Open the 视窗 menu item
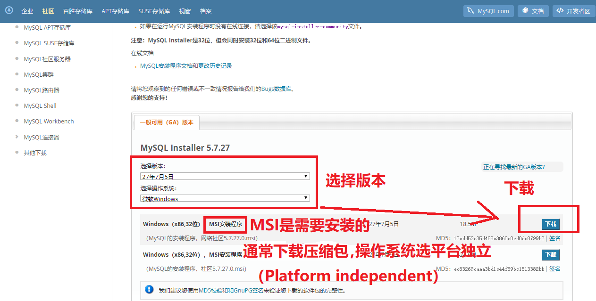Image resolution: width=596 pixels, height=301 pixels. click(185, 11)
